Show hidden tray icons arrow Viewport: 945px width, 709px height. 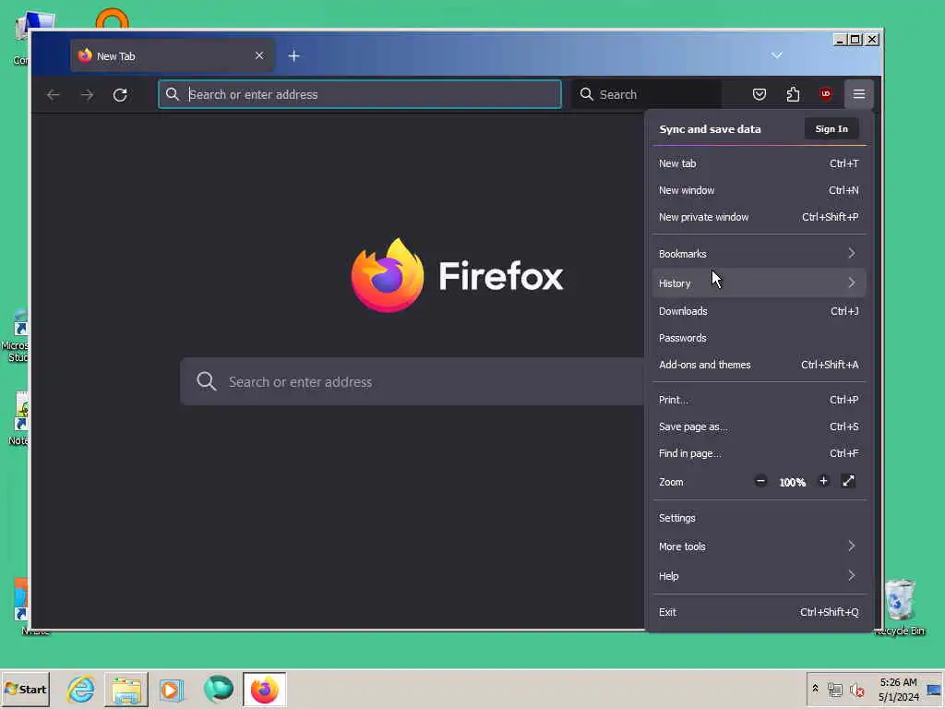[x=815, y=689]
